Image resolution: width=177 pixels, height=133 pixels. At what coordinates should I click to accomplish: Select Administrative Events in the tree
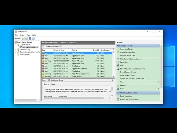[30, 47]
